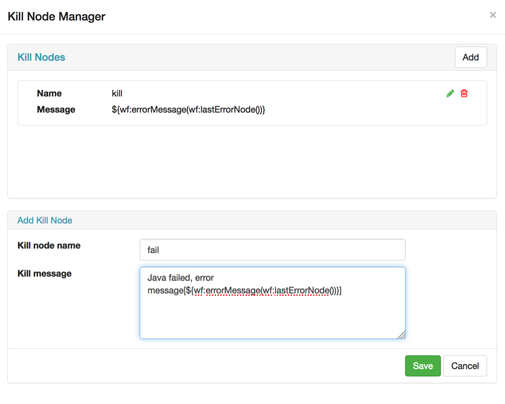Viewport: 505px width, 404px height.
Task: Close the Kill Node Manager with the X icon
Action: [493, 15]
